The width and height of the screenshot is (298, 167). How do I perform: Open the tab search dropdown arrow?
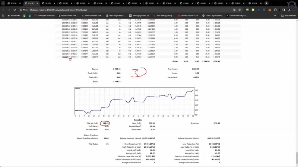pyautogui.click(x=3, y=3)
